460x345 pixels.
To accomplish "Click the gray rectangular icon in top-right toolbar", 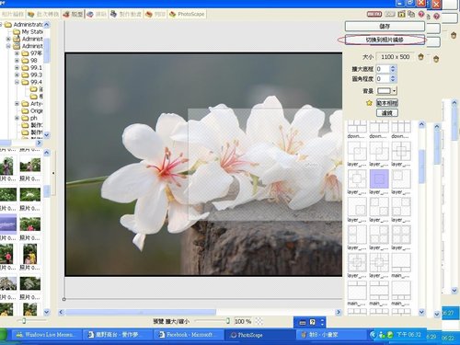I will coord(390,14).
